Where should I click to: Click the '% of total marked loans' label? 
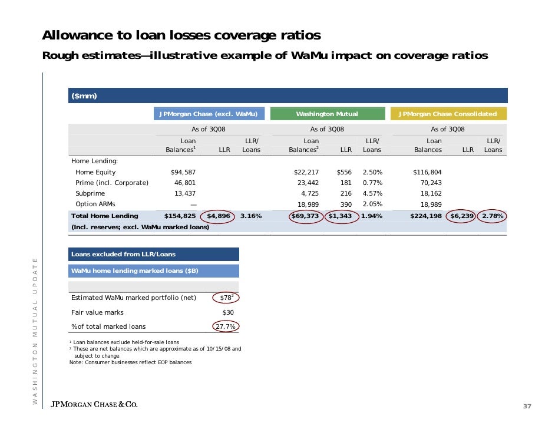108,326
